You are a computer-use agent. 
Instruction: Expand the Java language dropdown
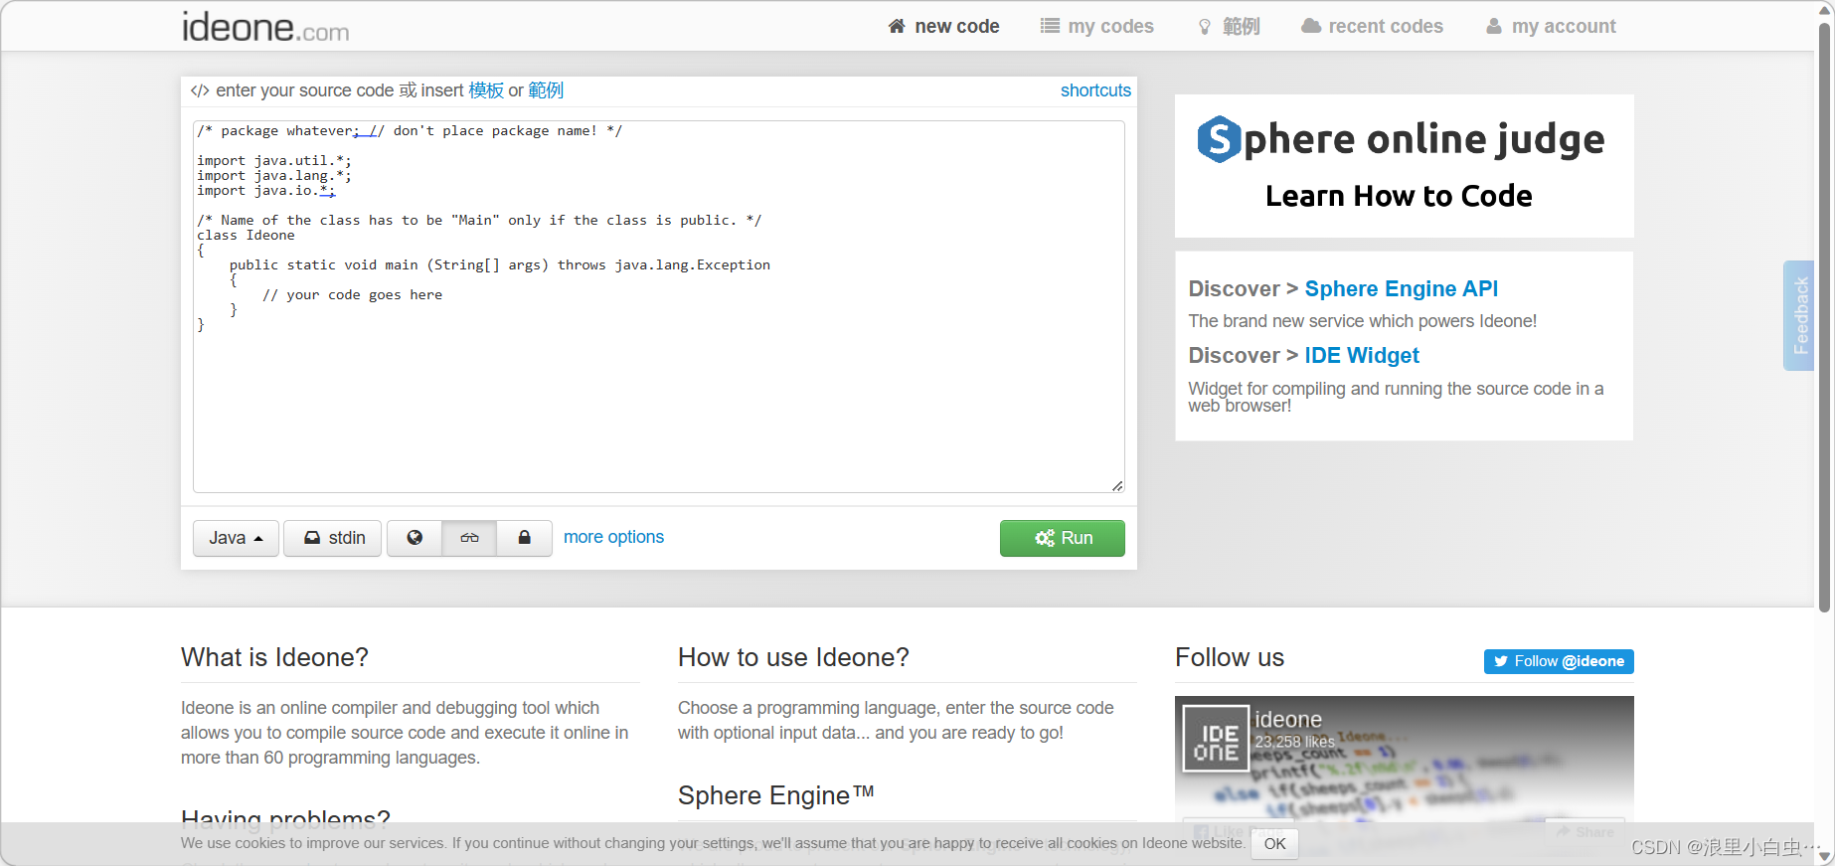coord(236,538)
